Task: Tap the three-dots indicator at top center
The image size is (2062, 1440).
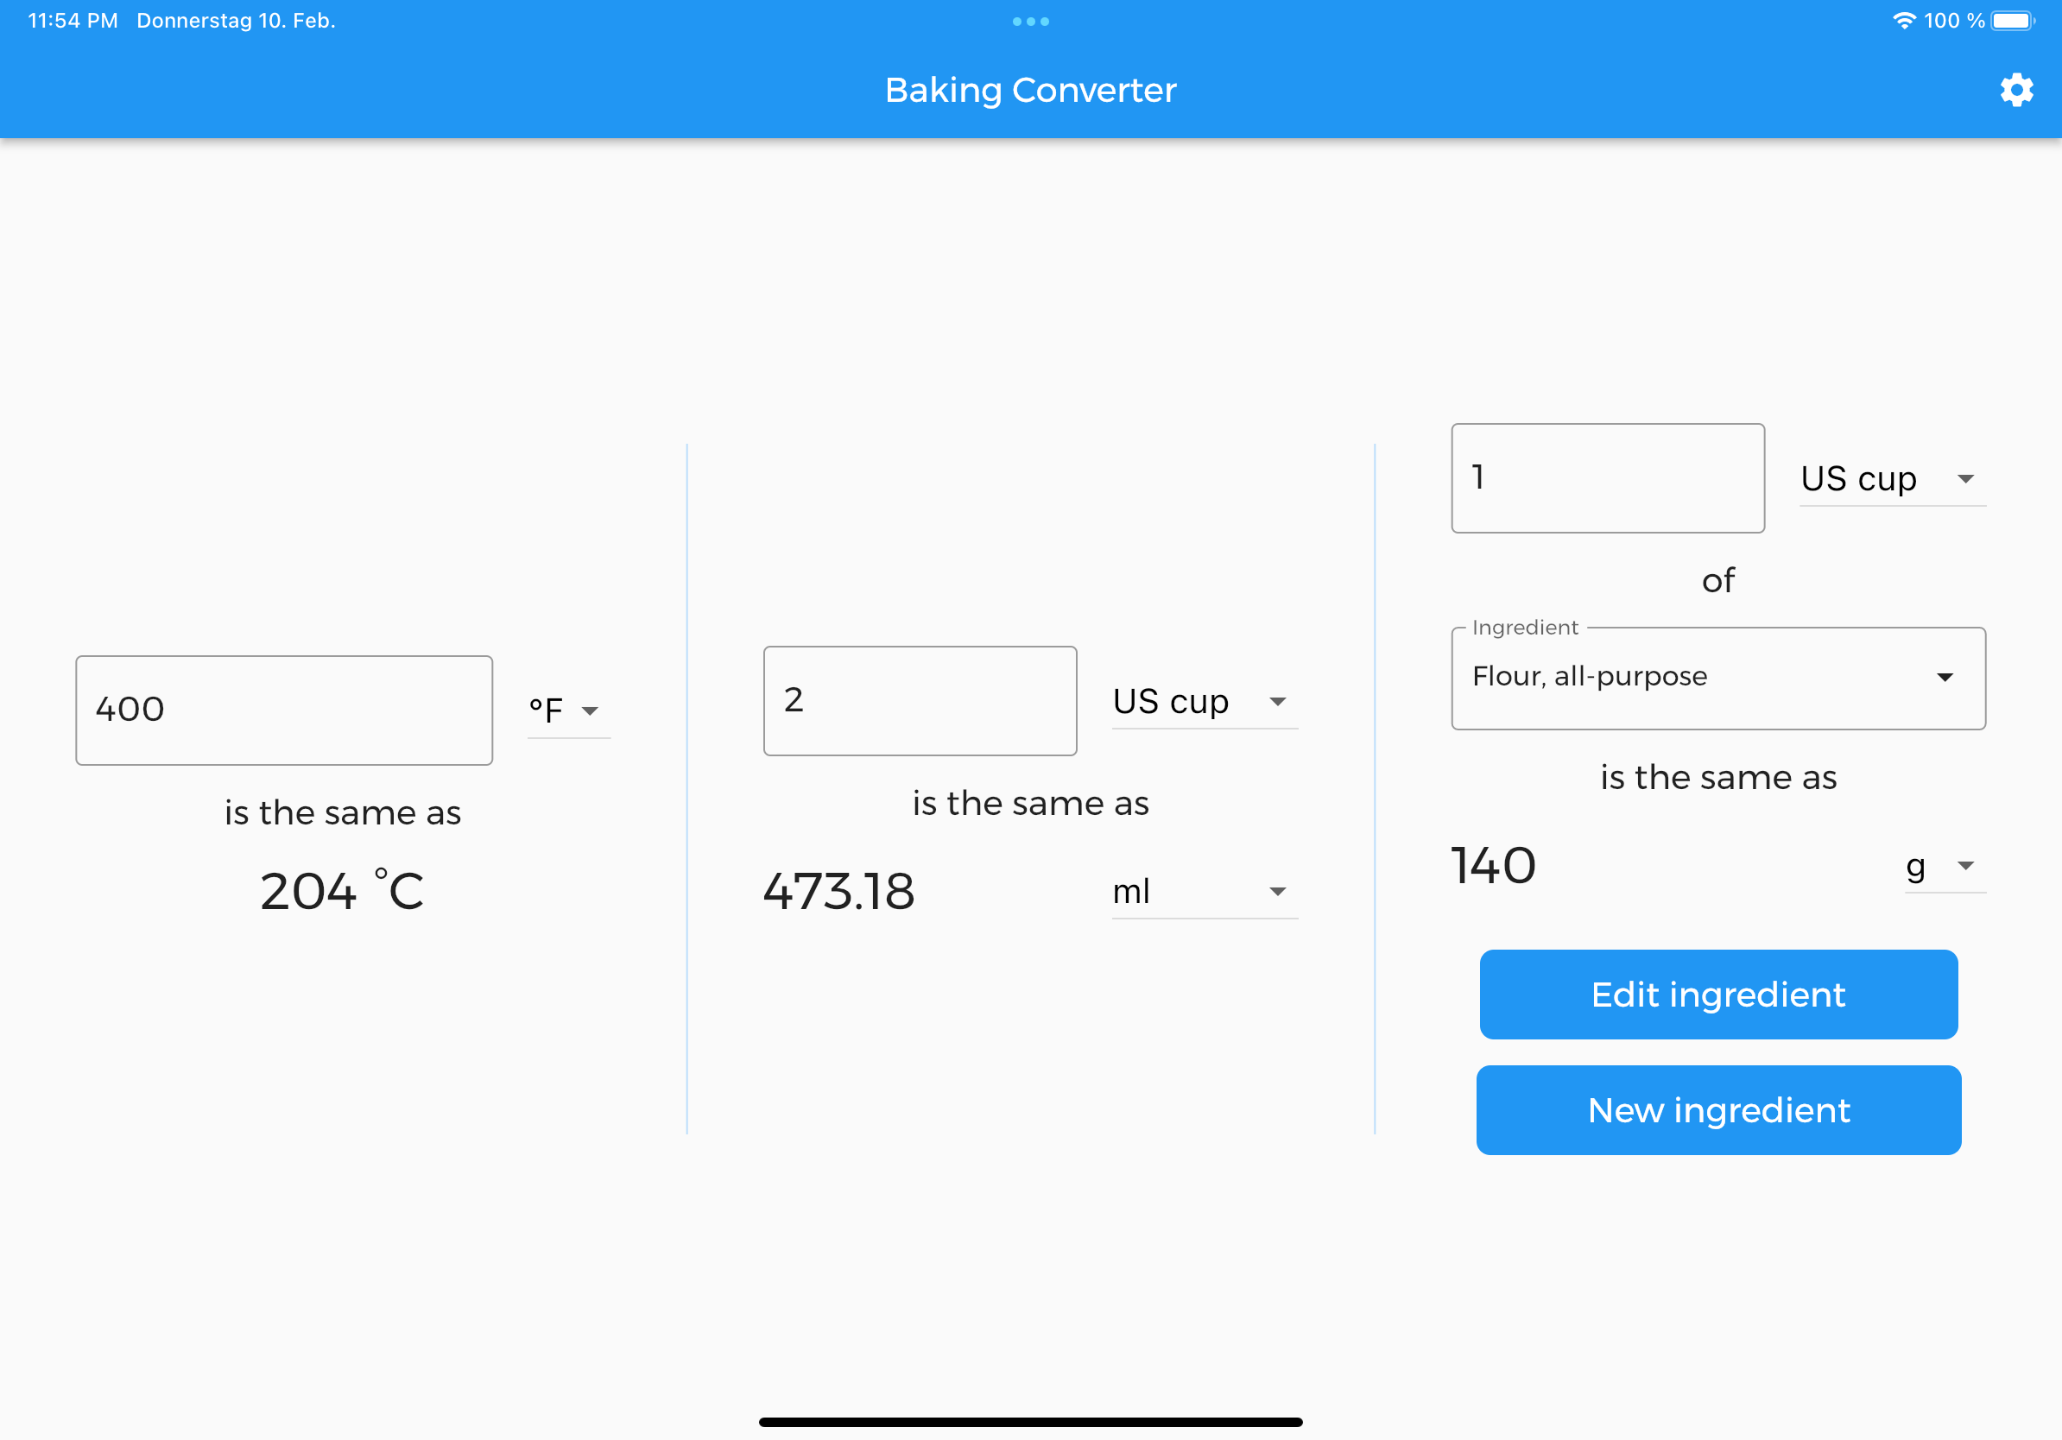Action: (x=1030, y=21)
